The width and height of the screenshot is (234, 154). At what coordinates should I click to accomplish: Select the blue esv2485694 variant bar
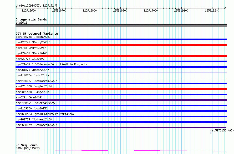[x=121, y=105]
